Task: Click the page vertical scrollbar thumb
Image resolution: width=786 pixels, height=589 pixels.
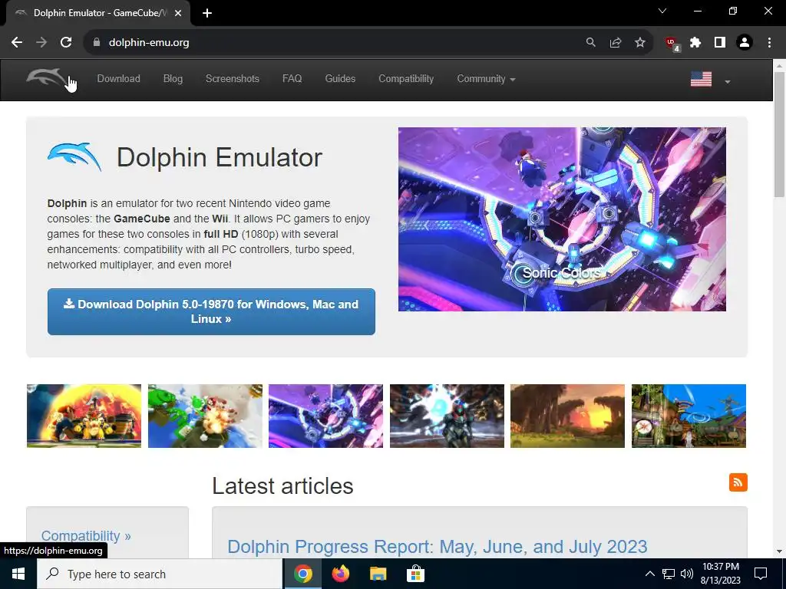Action: point(780,134)
